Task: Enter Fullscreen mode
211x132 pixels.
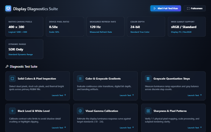Action: point(195,8)
